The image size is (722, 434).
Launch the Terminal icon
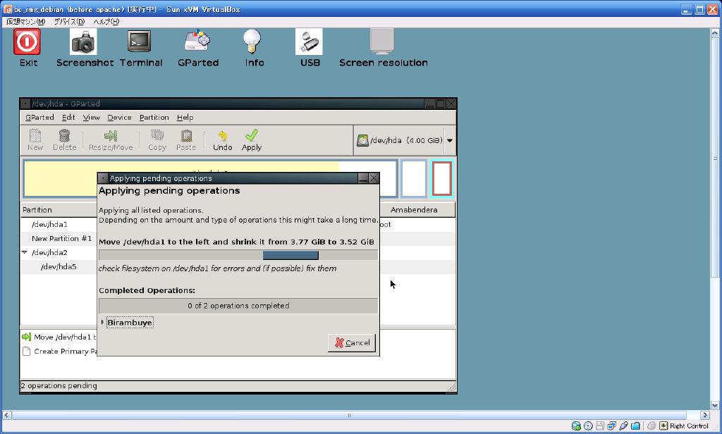140,42
